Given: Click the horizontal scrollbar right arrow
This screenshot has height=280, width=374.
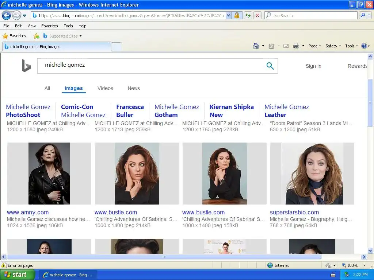Looking at the screenshot, I should pos(364,257).
